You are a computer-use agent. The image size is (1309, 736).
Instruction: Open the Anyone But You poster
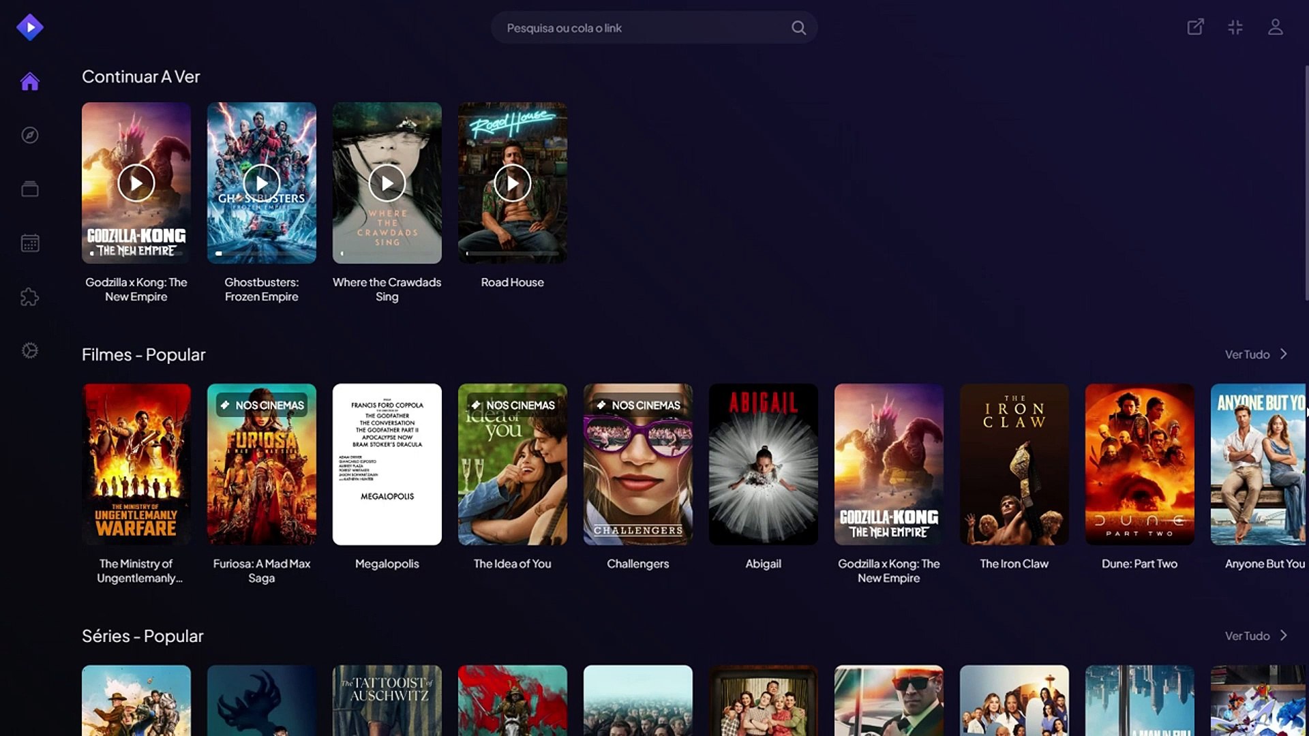pyautogui.click(x=1259, y=464)
